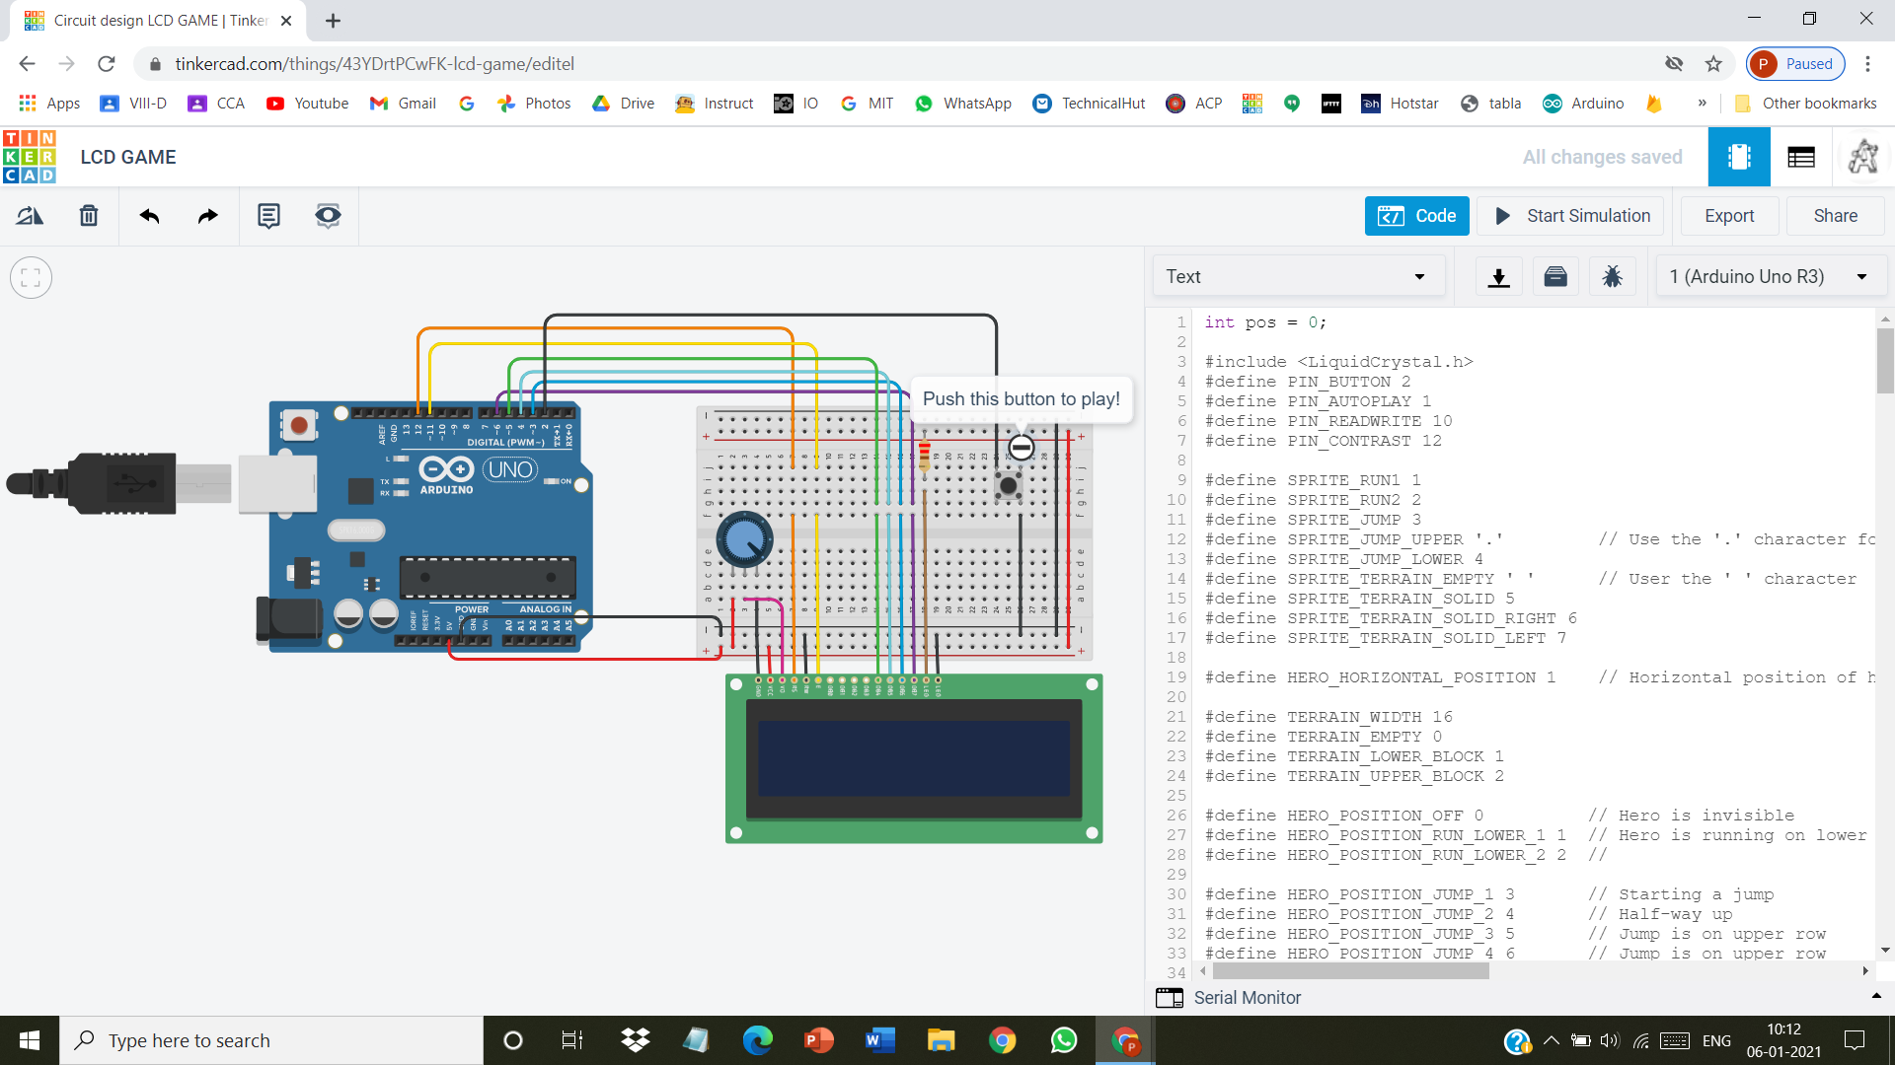
Task: Redo the last undone action
Action: 207,215
